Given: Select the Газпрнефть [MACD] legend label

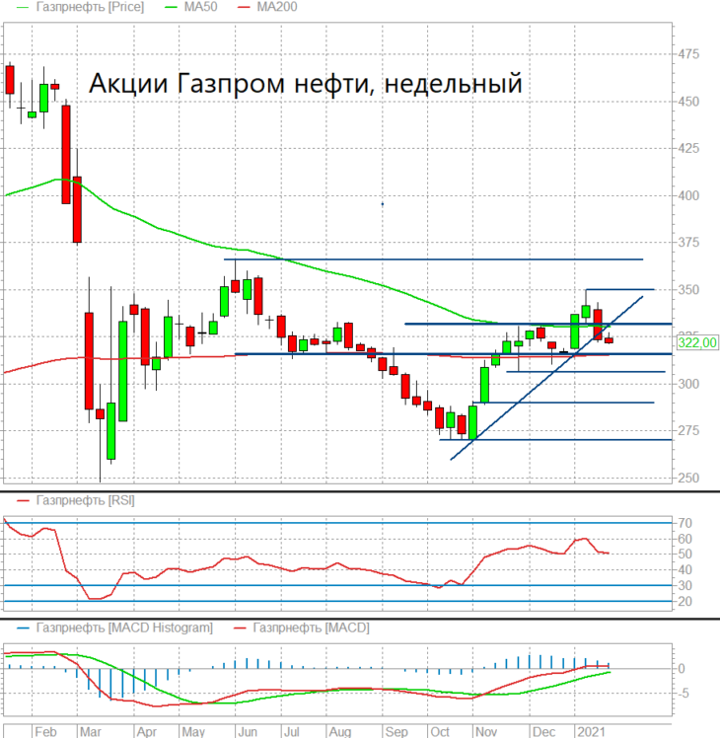Looking at the screenshot, I should point(311,627).
